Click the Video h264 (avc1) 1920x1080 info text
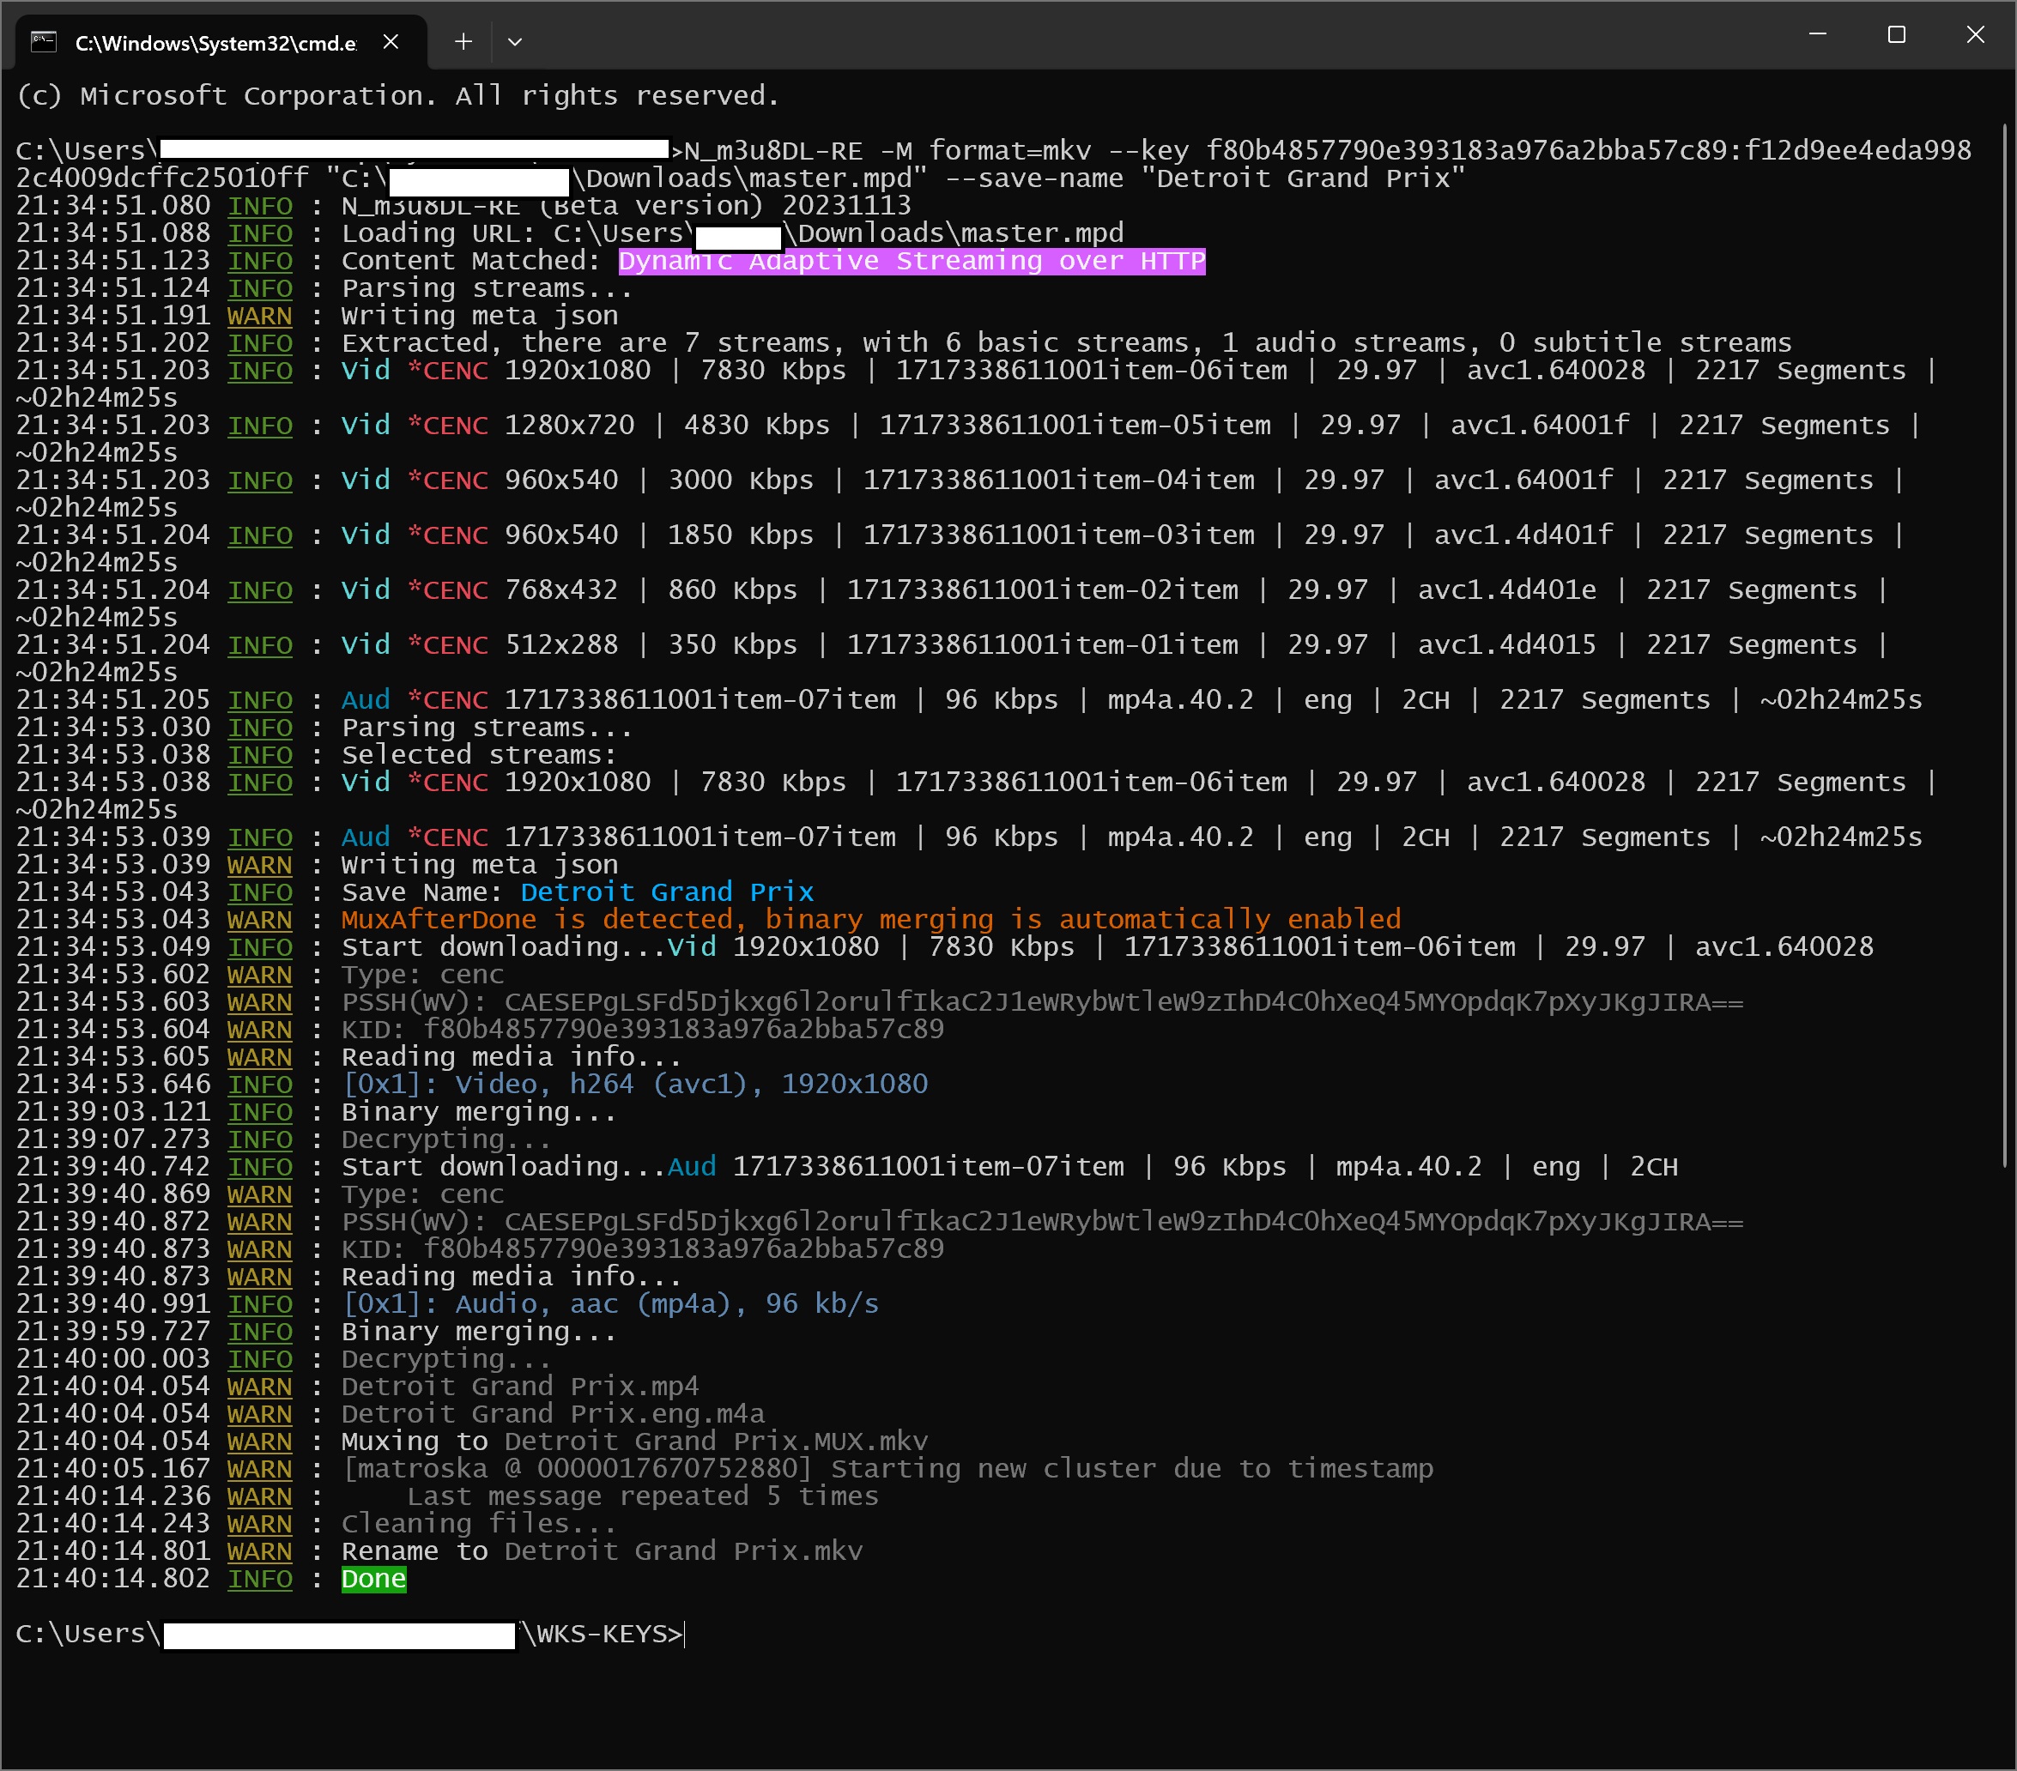 (x=634, y=1085)
